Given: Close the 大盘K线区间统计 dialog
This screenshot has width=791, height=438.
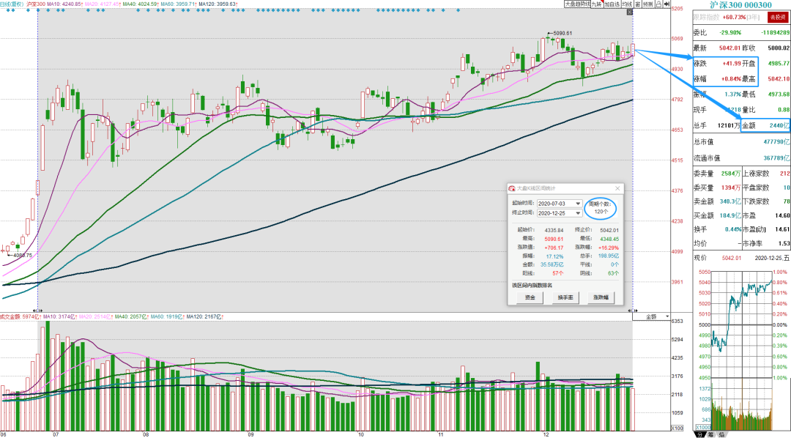Looking at the screenshot, I should click(617, 188).
